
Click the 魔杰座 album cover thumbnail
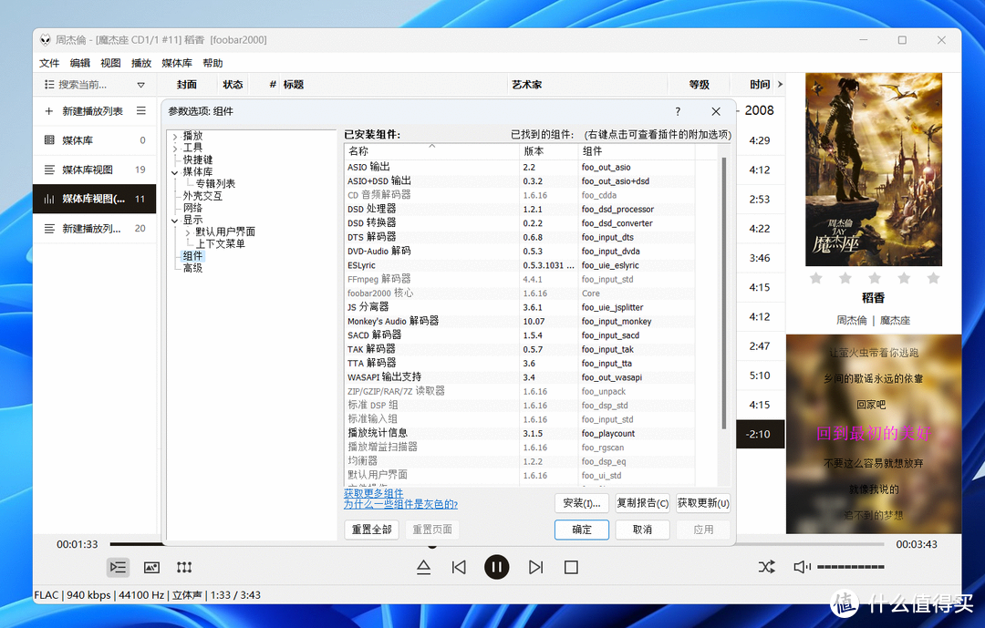pos(874,170)
